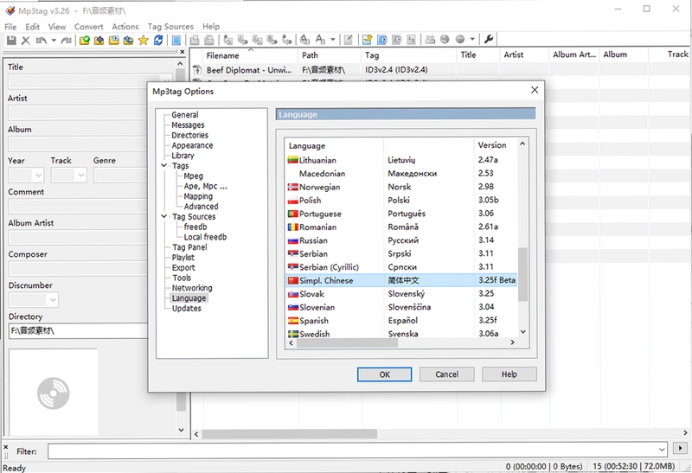The height and width of the screenshot is (473, 692).
Task: Select Networking in the options tree
Action: pyautogui.click(x=192, y=288)
